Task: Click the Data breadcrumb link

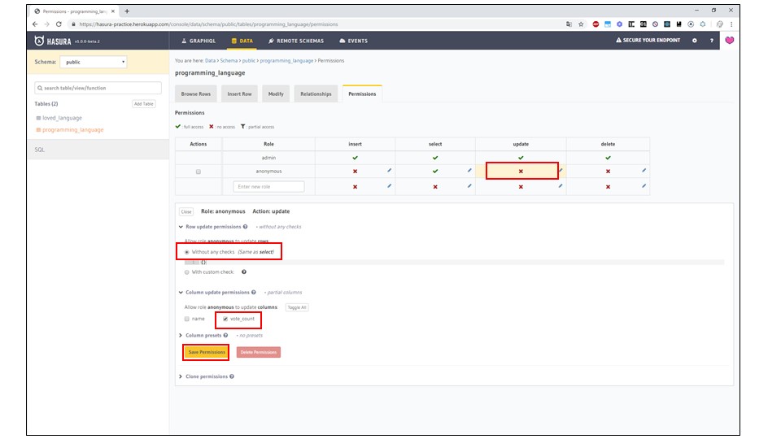Action: (210, 61)
